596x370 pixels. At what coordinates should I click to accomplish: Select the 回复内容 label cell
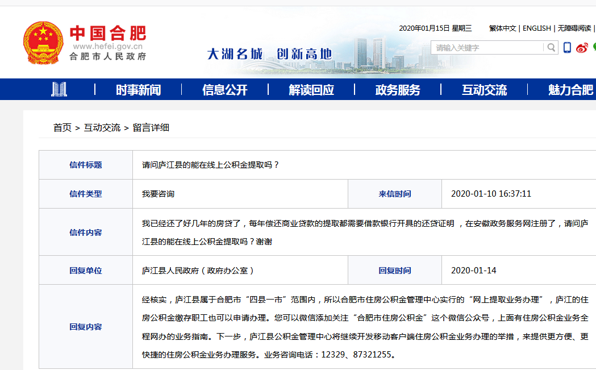click(x=86, y=327)
